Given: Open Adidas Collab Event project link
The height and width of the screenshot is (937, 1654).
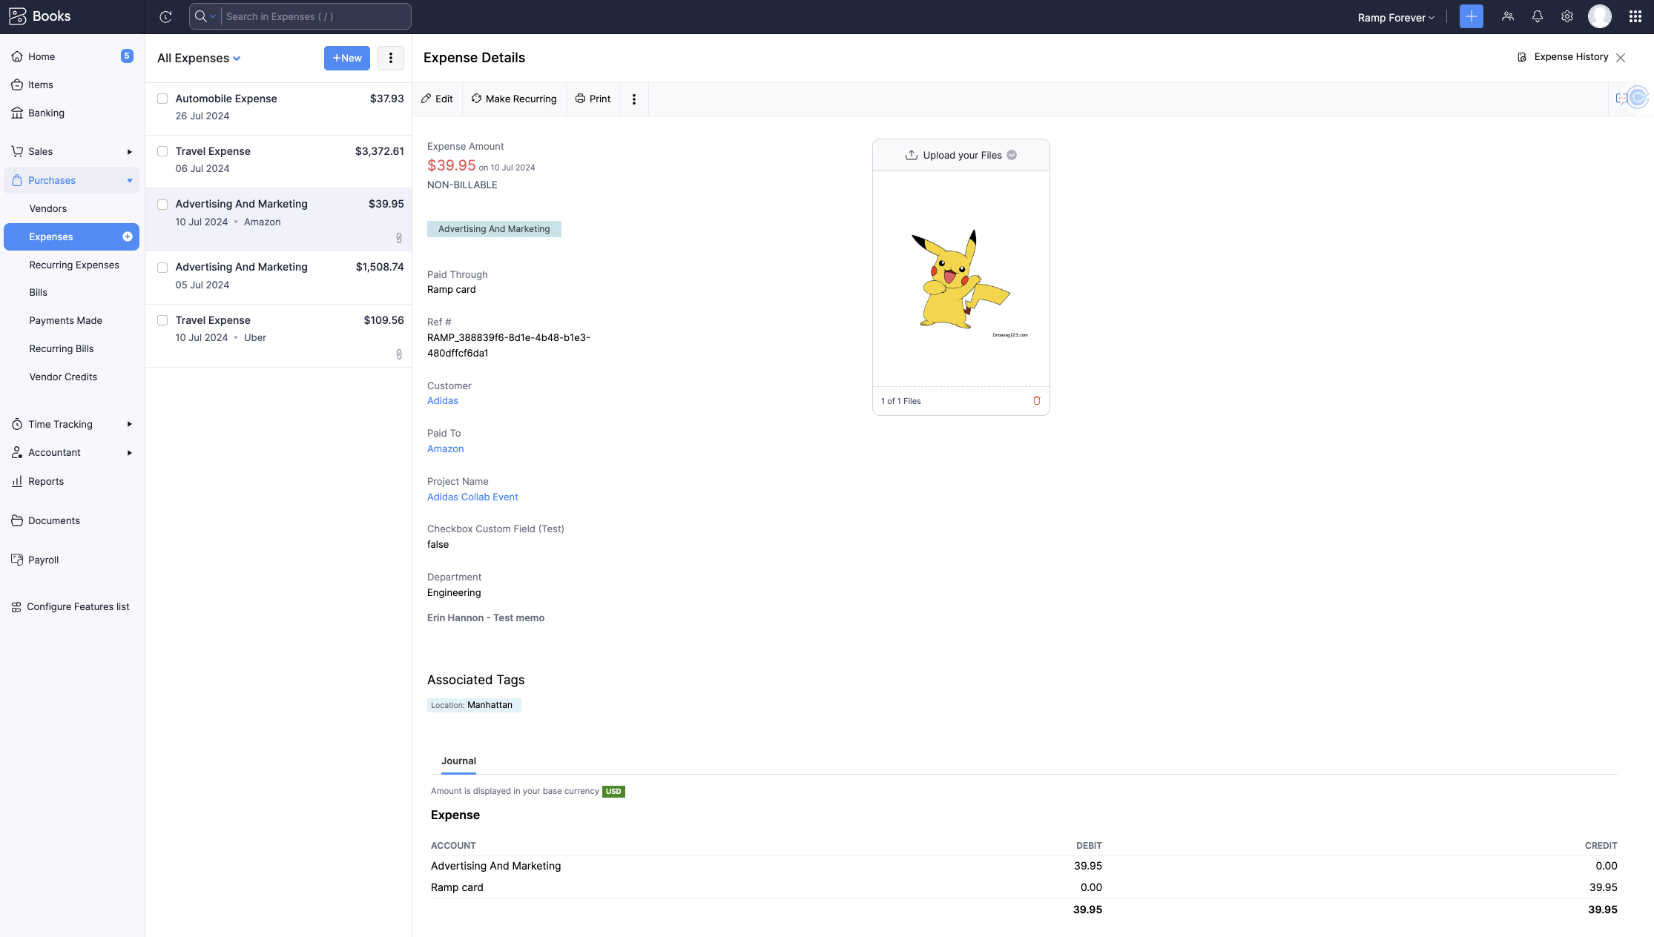Looking at the screenshot, I should click(472, 497).
